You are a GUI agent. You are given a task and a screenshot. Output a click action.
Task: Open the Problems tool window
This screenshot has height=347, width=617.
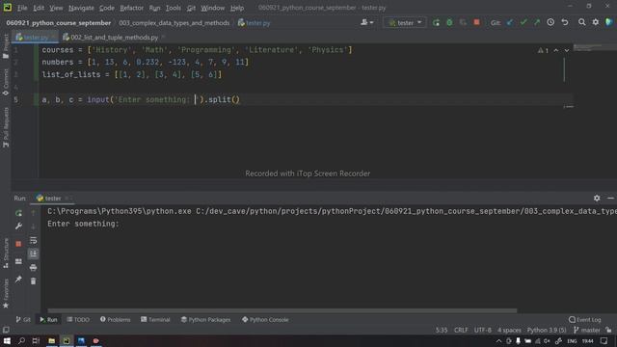[115, 319]
